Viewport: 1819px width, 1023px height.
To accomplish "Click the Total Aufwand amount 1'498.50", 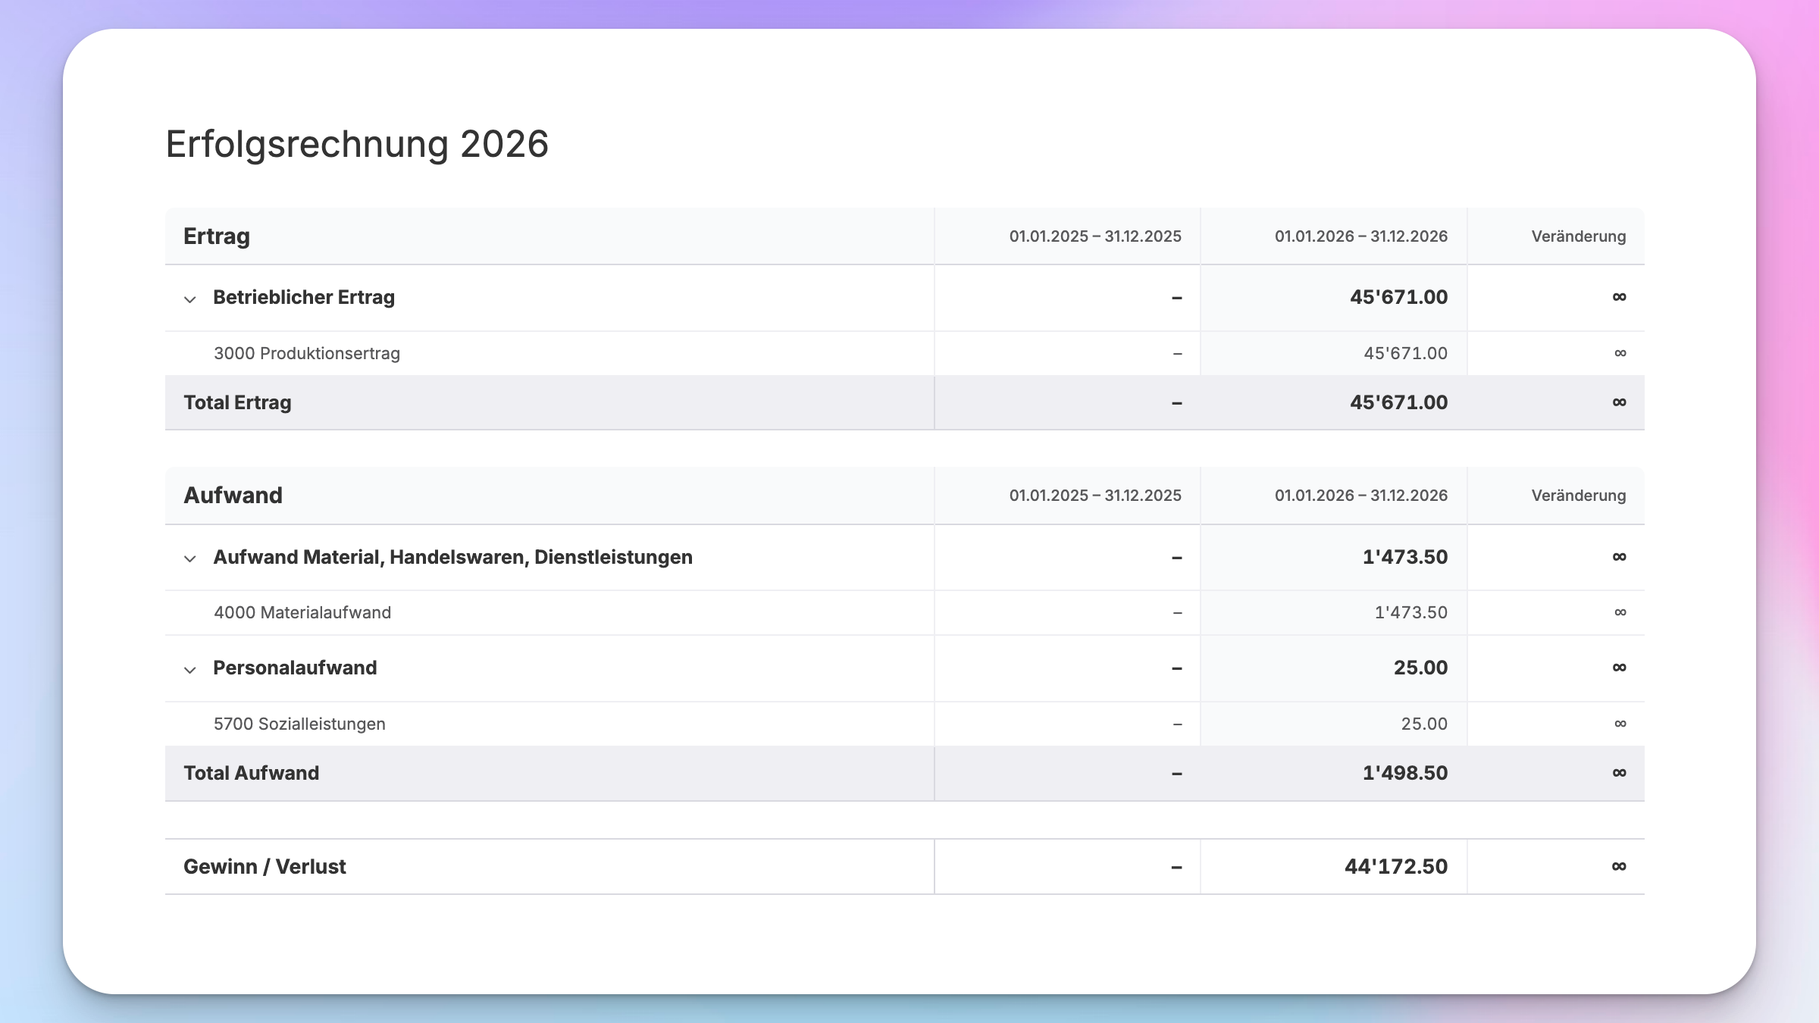I will (1405, 773).
